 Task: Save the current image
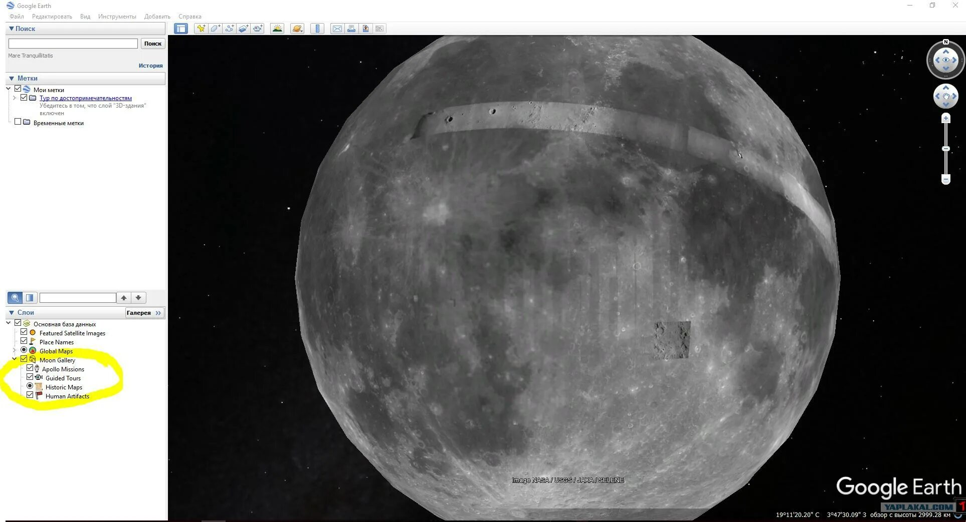pos(365,29)
